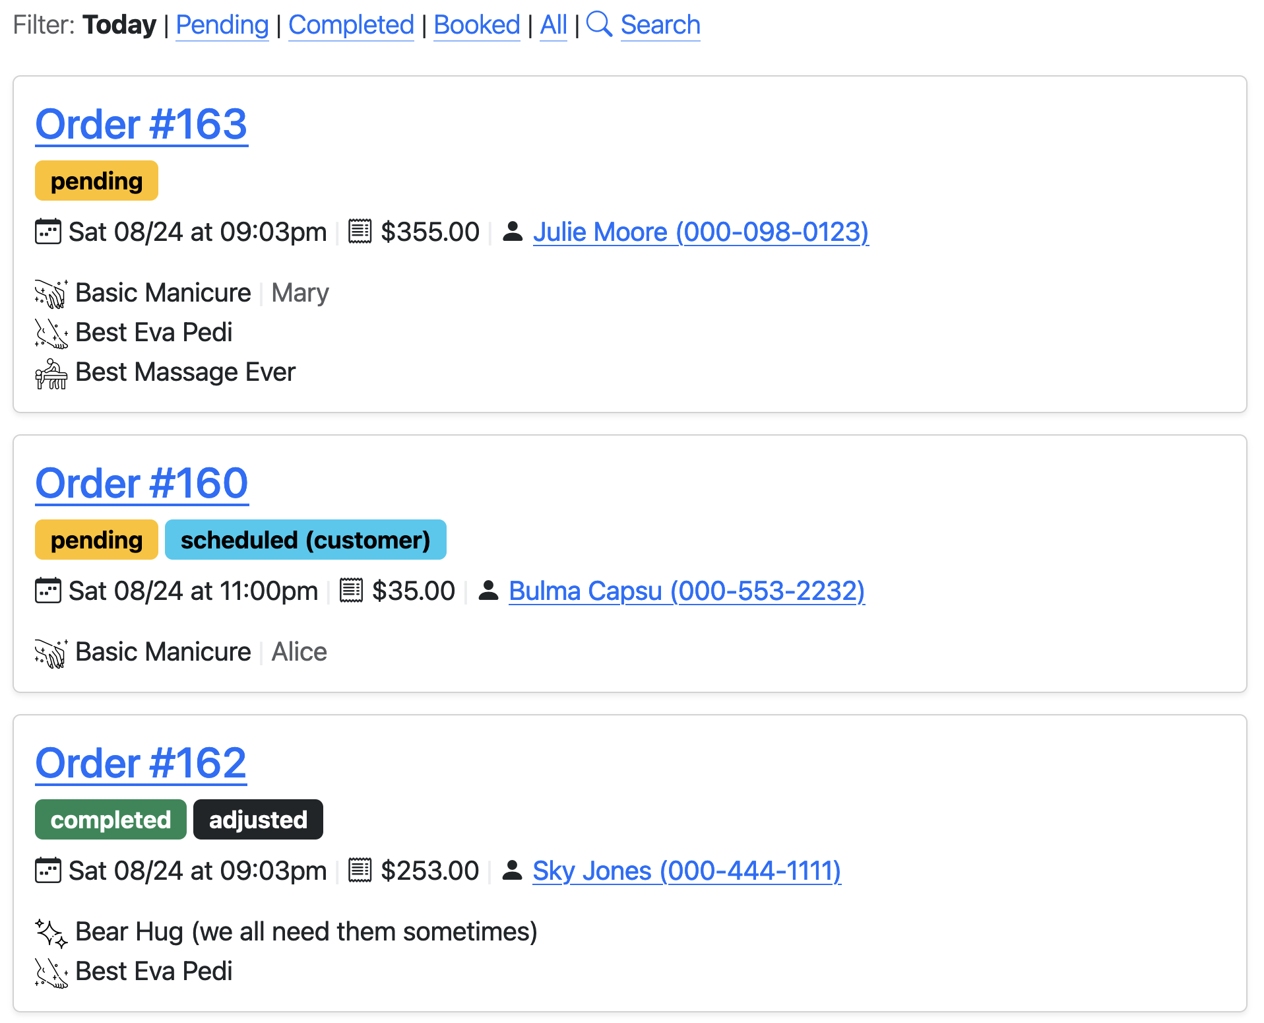Click the receipt icon beside $35.00
Image resolution: width=1264 pixels, height=1023 pixels.
(351, 591)
